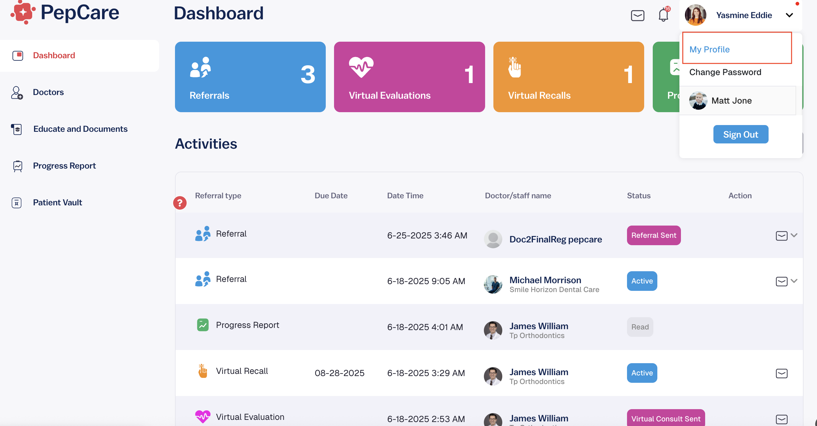Click James William avatar in Progress Report row

pos(493,330)
